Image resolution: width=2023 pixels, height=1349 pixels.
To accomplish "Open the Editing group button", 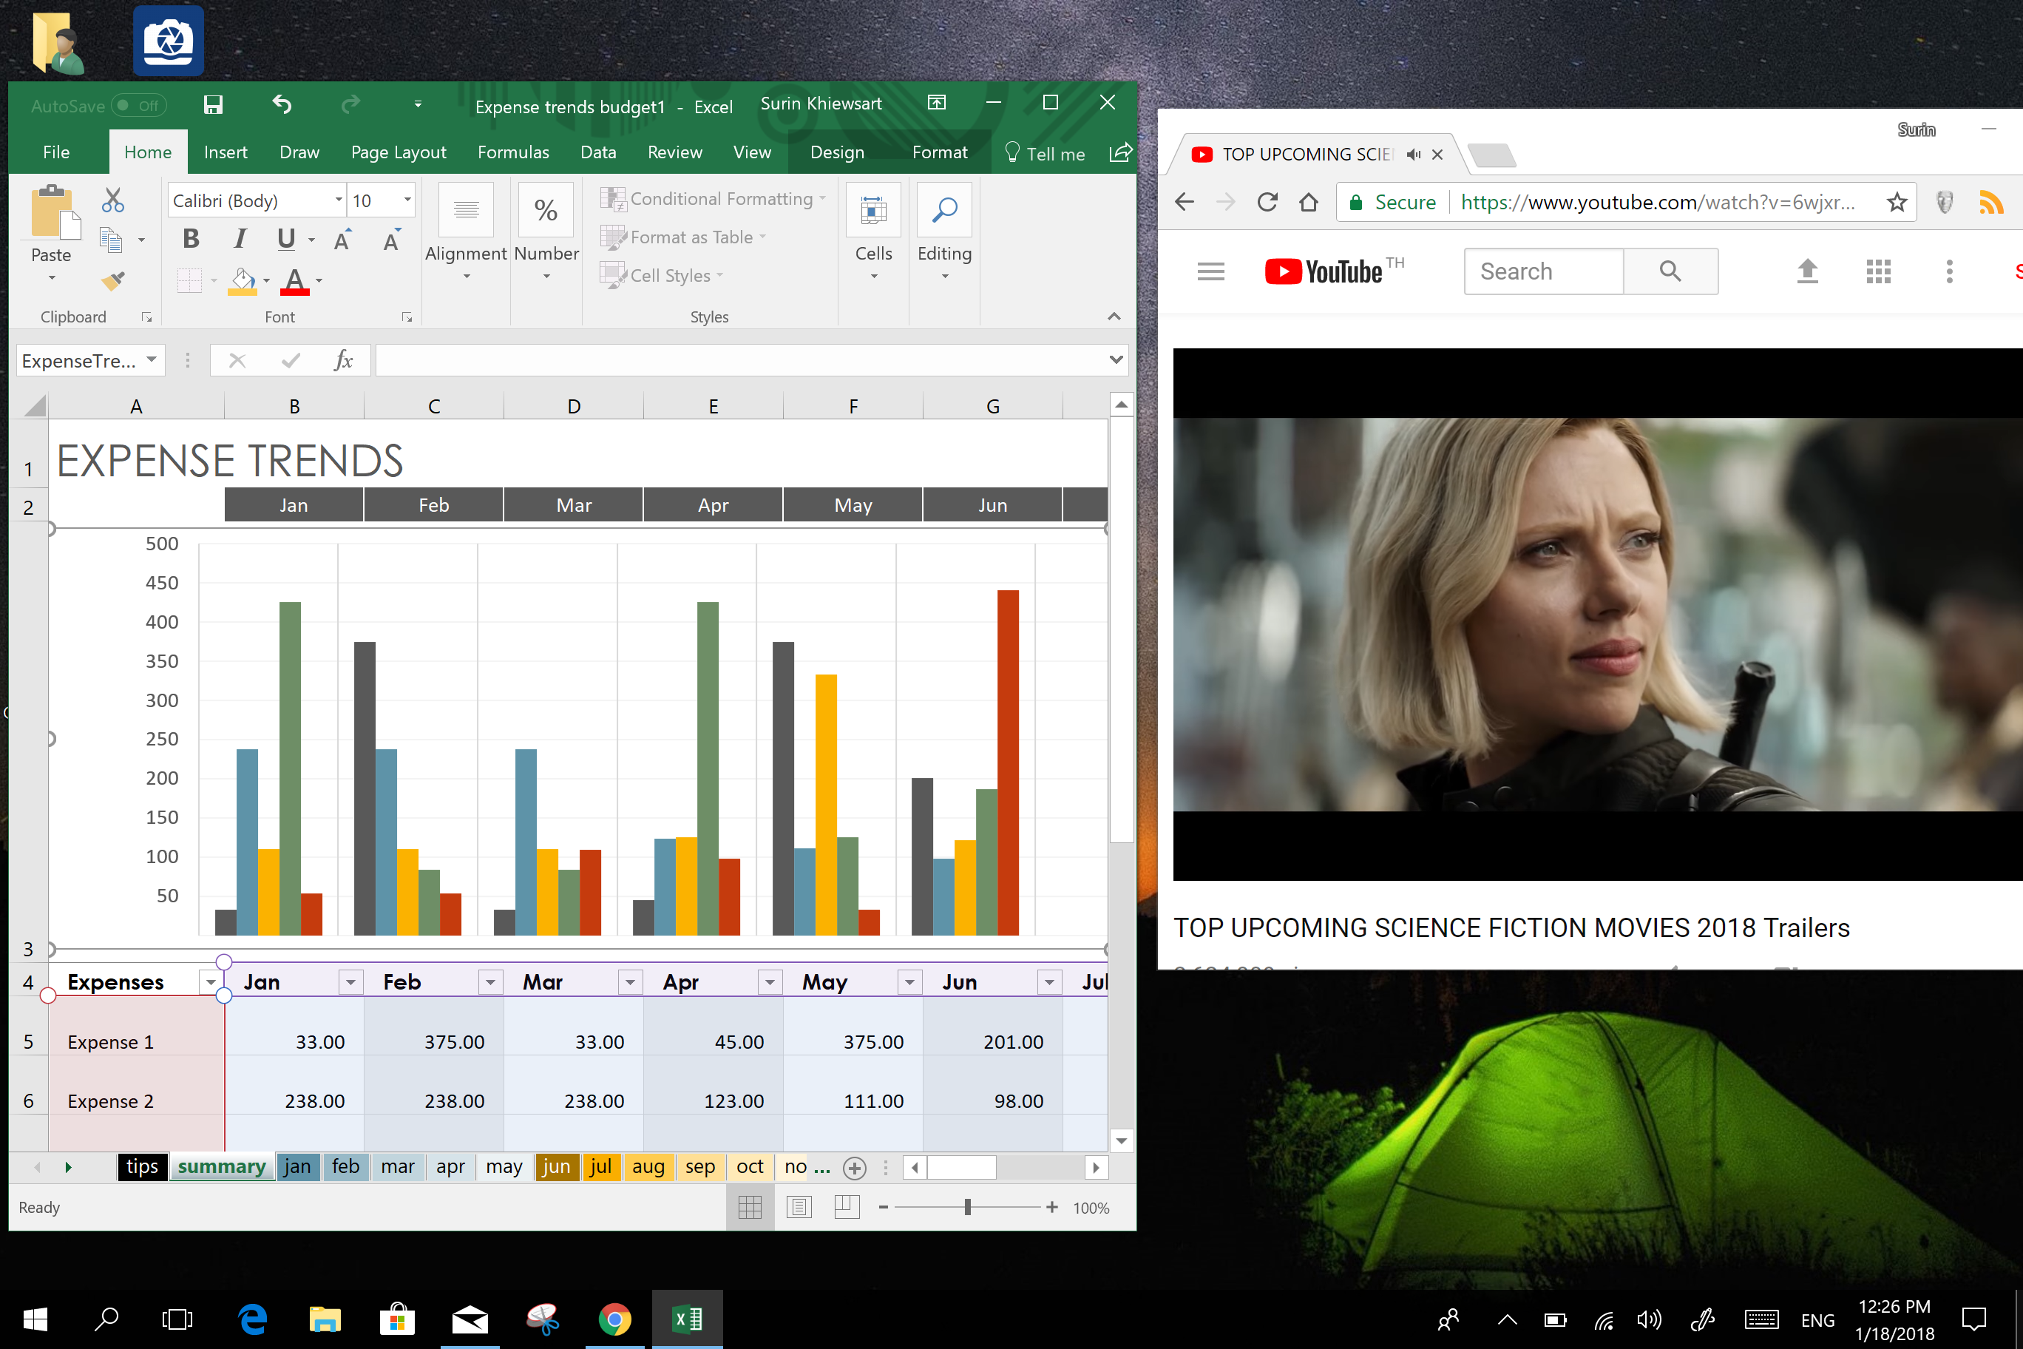I will click(944, 231).
